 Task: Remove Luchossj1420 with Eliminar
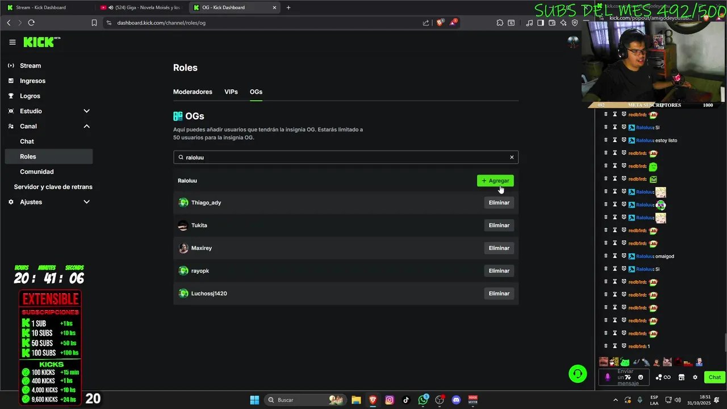(x=499, y=294)
